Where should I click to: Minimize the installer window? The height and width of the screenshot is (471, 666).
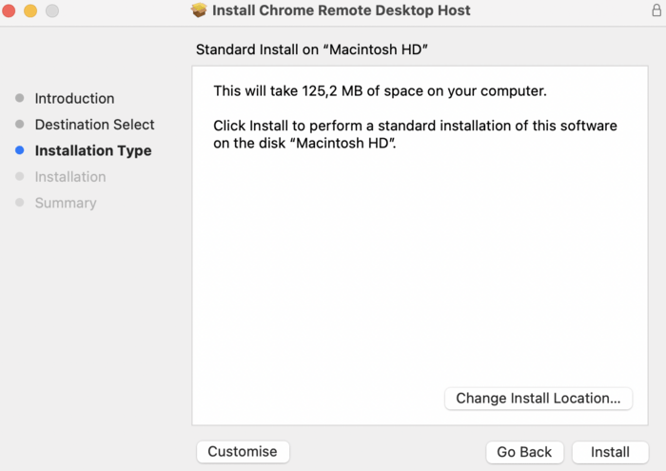pos(30,10)
